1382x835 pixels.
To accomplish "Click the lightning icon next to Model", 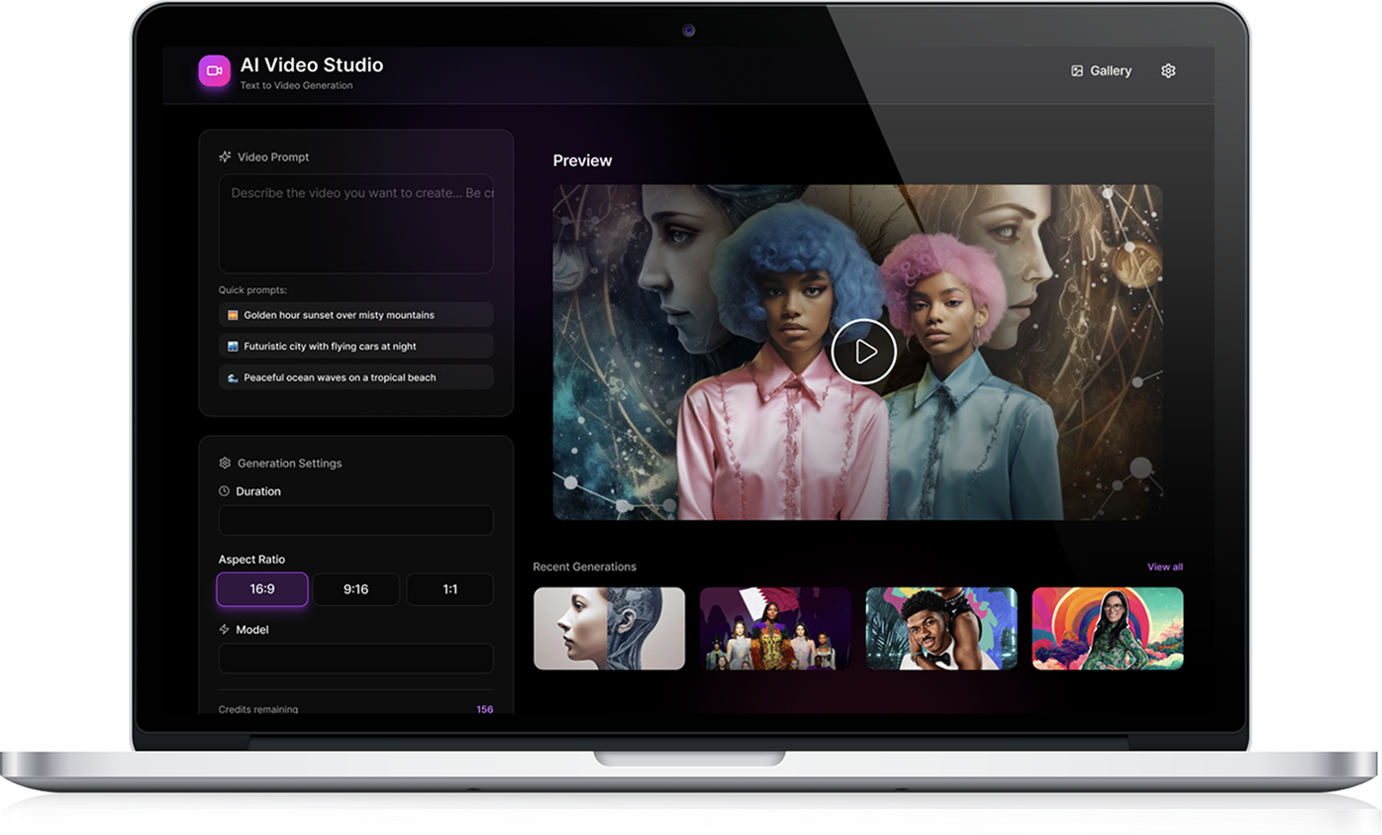I will [x=225, y=629].
